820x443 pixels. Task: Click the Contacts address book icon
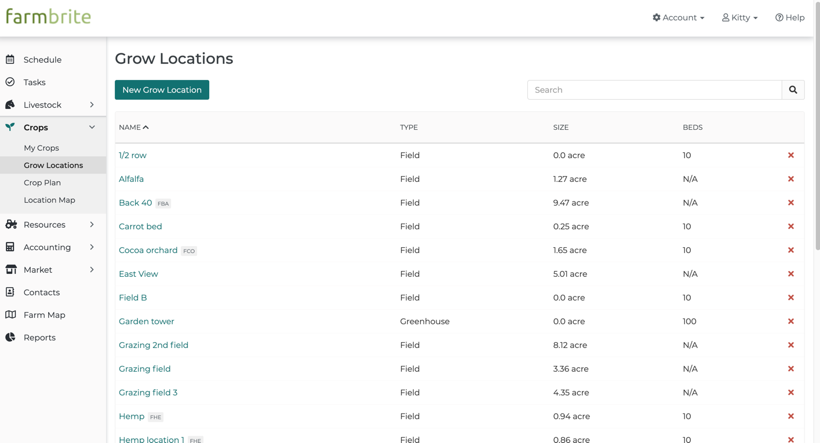(x=10, y=292)
